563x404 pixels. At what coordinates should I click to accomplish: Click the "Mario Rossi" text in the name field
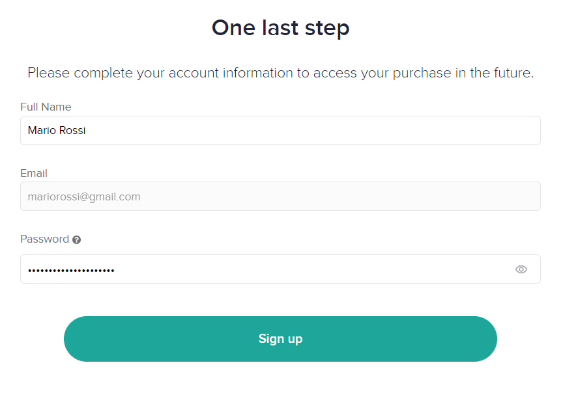(57, 131)
